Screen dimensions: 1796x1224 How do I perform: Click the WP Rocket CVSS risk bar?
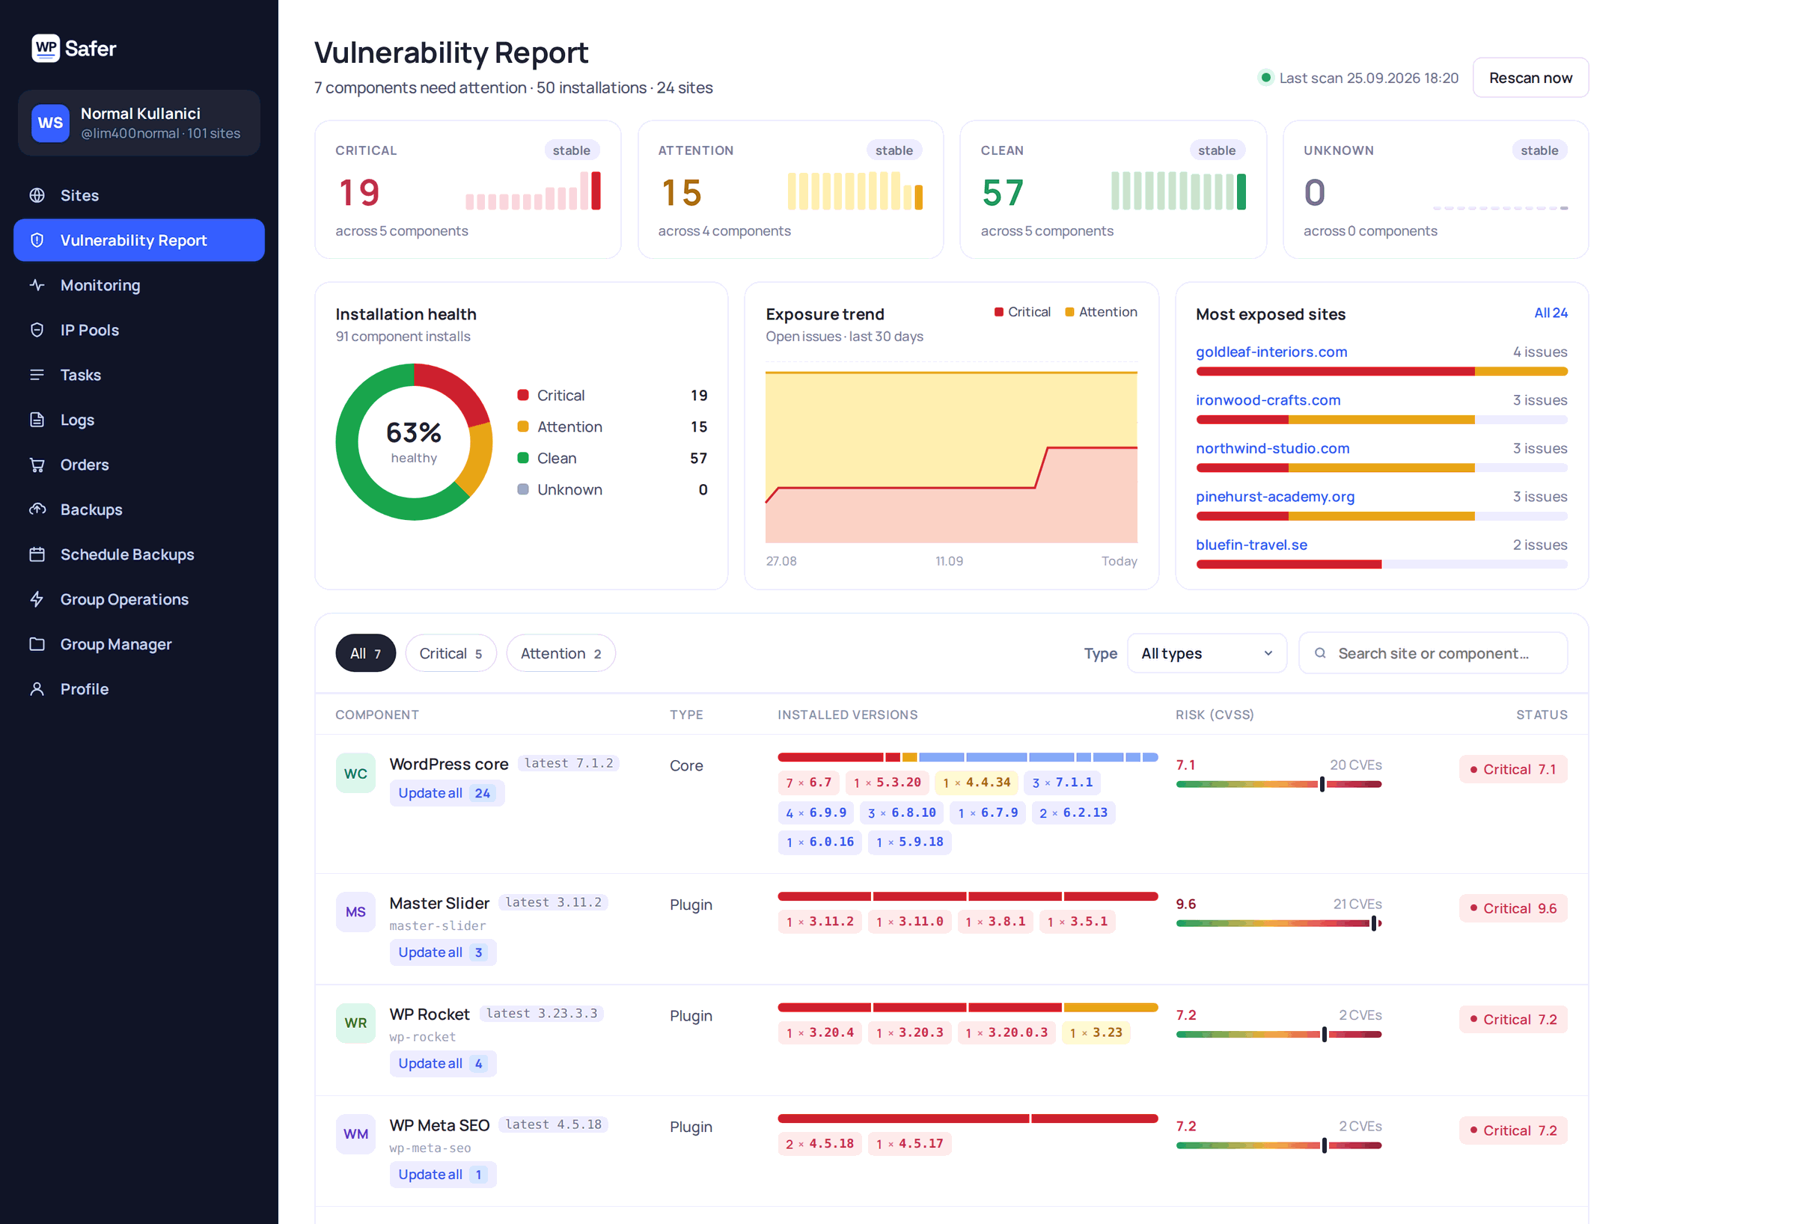point(1278,1035)
